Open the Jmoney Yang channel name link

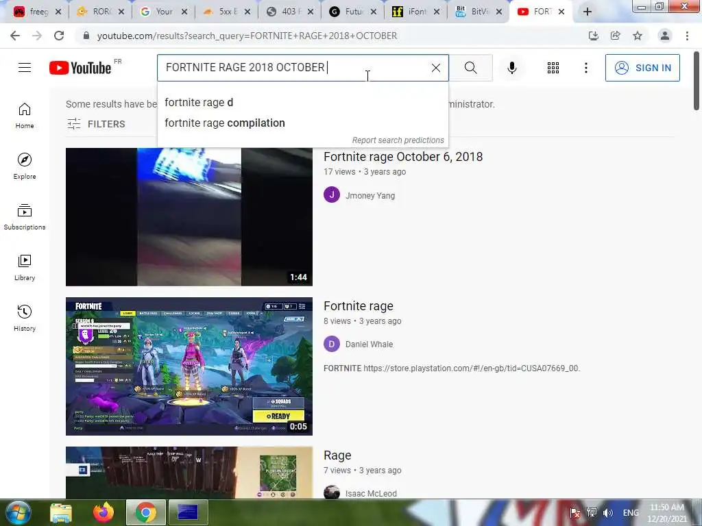pyautogui.click(x=370, y=195)
